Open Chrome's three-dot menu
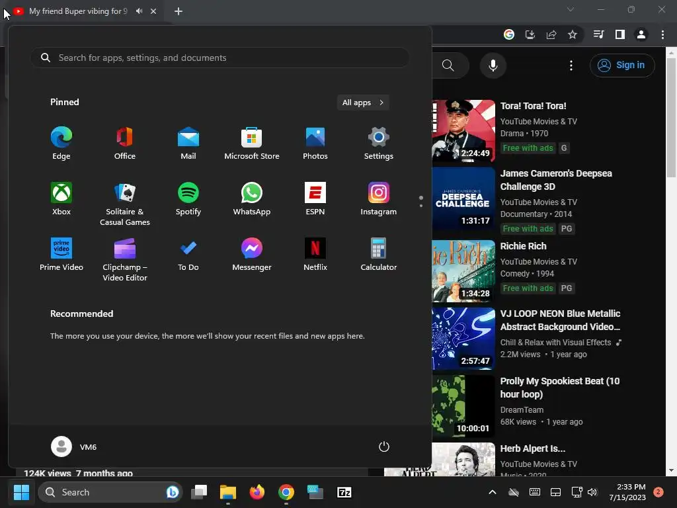This screenshot has width=677, height=508. pyautogui.click(x=662, y=34)
